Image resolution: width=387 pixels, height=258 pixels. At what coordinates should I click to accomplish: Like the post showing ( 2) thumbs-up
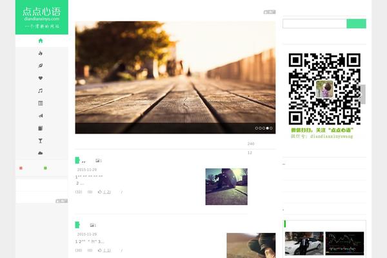click(104, 192)
